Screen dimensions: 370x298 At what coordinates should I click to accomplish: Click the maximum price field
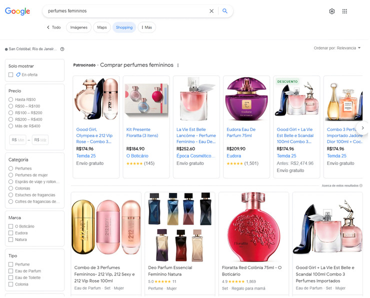coord(40,139)
